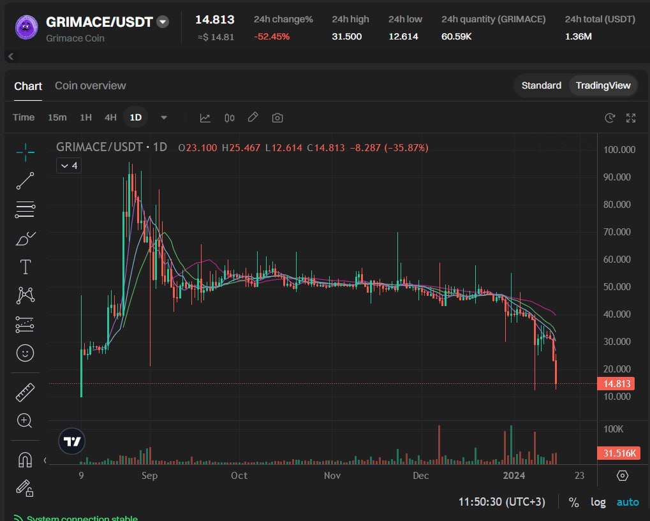This screenshot has width=650, height=521.
Task: Click the Grimace Coin avatar icon
Action: [27, 27]
